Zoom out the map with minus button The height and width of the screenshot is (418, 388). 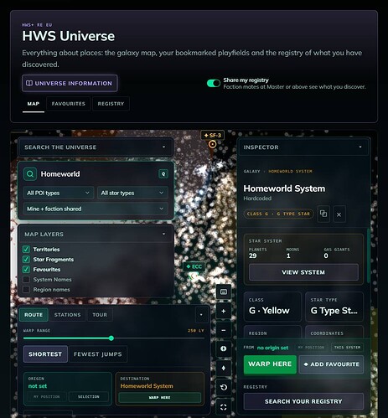pyautogui.click(x=224, y=330)
